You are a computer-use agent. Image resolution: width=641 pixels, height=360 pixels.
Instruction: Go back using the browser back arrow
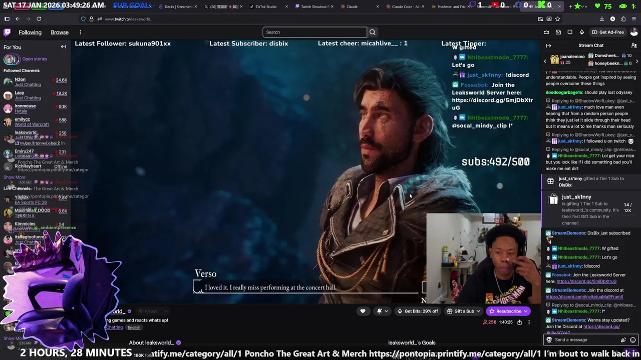click(x=18, y=19)
